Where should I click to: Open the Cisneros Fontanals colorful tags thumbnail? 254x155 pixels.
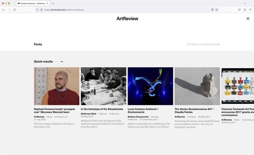pyautogui.click(x=238, y=86)
